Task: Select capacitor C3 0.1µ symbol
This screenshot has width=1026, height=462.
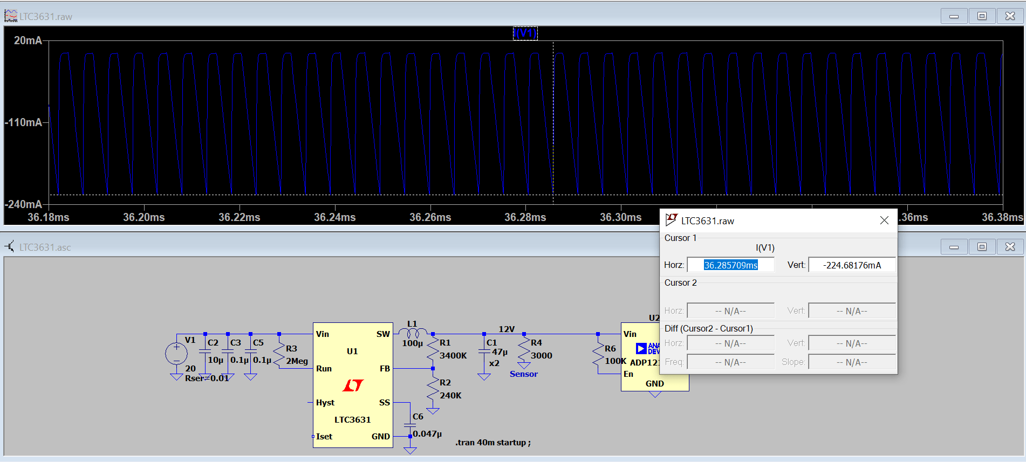Action: click(x=228, y=351)
